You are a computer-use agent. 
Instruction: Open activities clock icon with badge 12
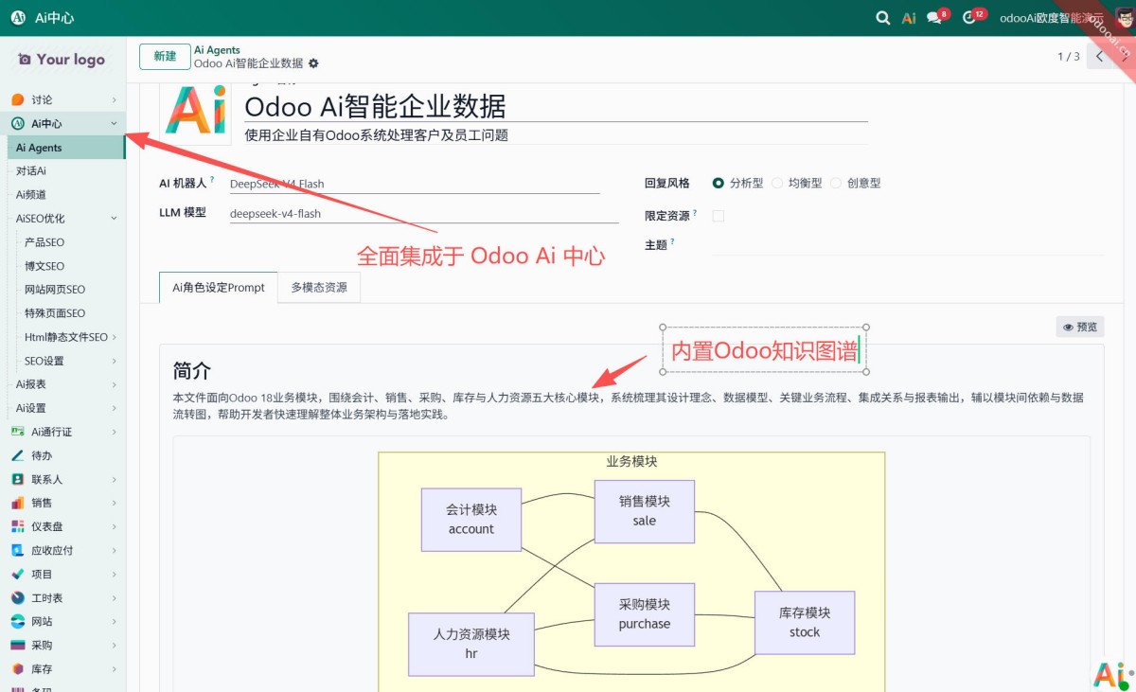click(968, 18)
